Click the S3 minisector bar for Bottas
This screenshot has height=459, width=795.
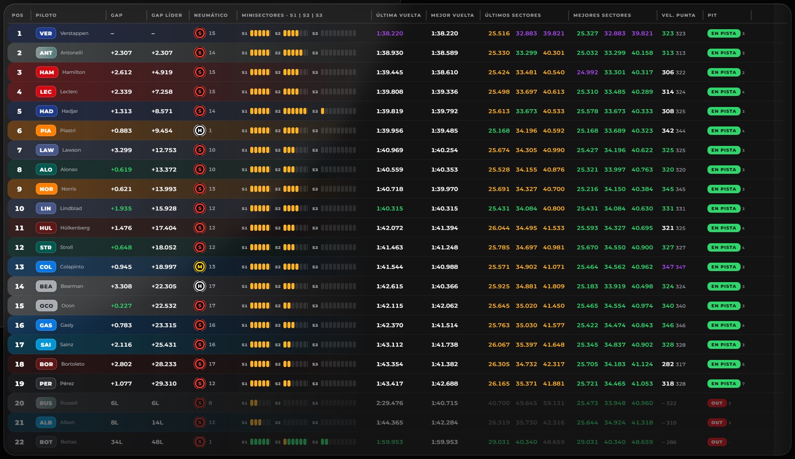pos(338,442)
